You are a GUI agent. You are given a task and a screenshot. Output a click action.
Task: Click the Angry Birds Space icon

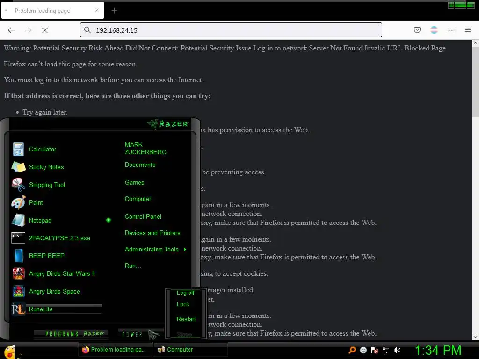click(18, 291)
